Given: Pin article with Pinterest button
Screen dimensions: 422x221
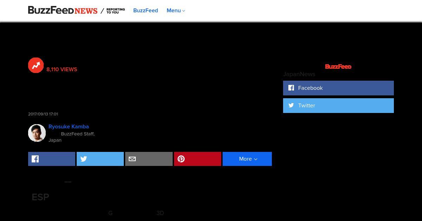Looking at the screenshot, I should (198, 159).
